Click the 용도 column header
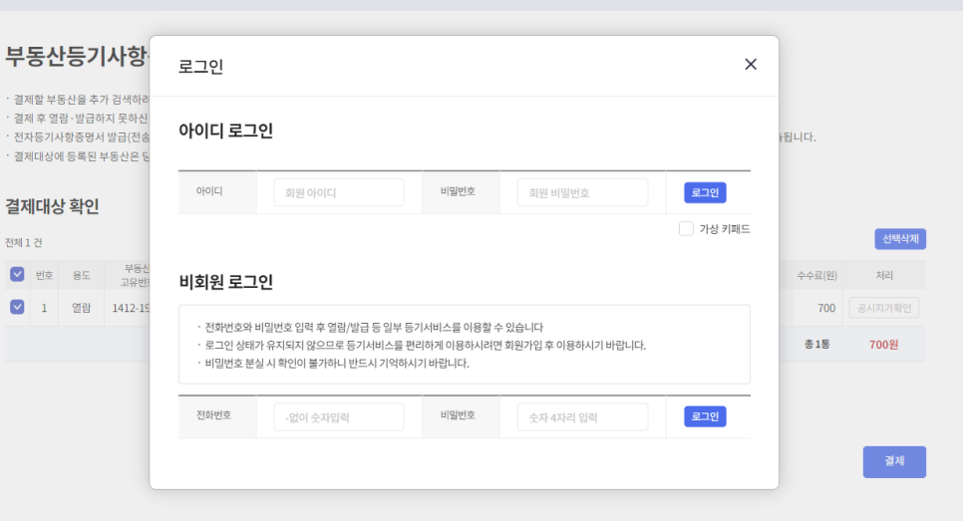This screenshot has width=963, height=521. coord(81,275)
